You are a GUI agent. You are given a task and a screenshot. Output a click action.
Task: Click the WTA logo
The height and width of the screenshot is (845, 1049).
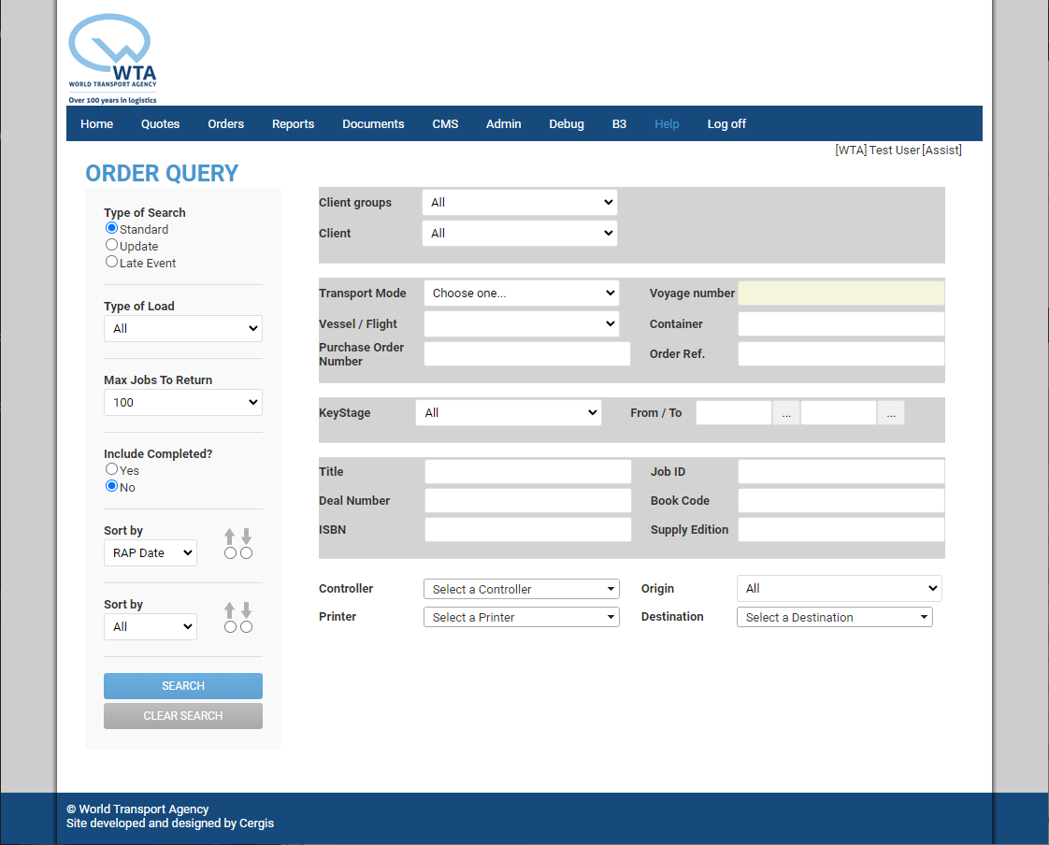[112, 58]
